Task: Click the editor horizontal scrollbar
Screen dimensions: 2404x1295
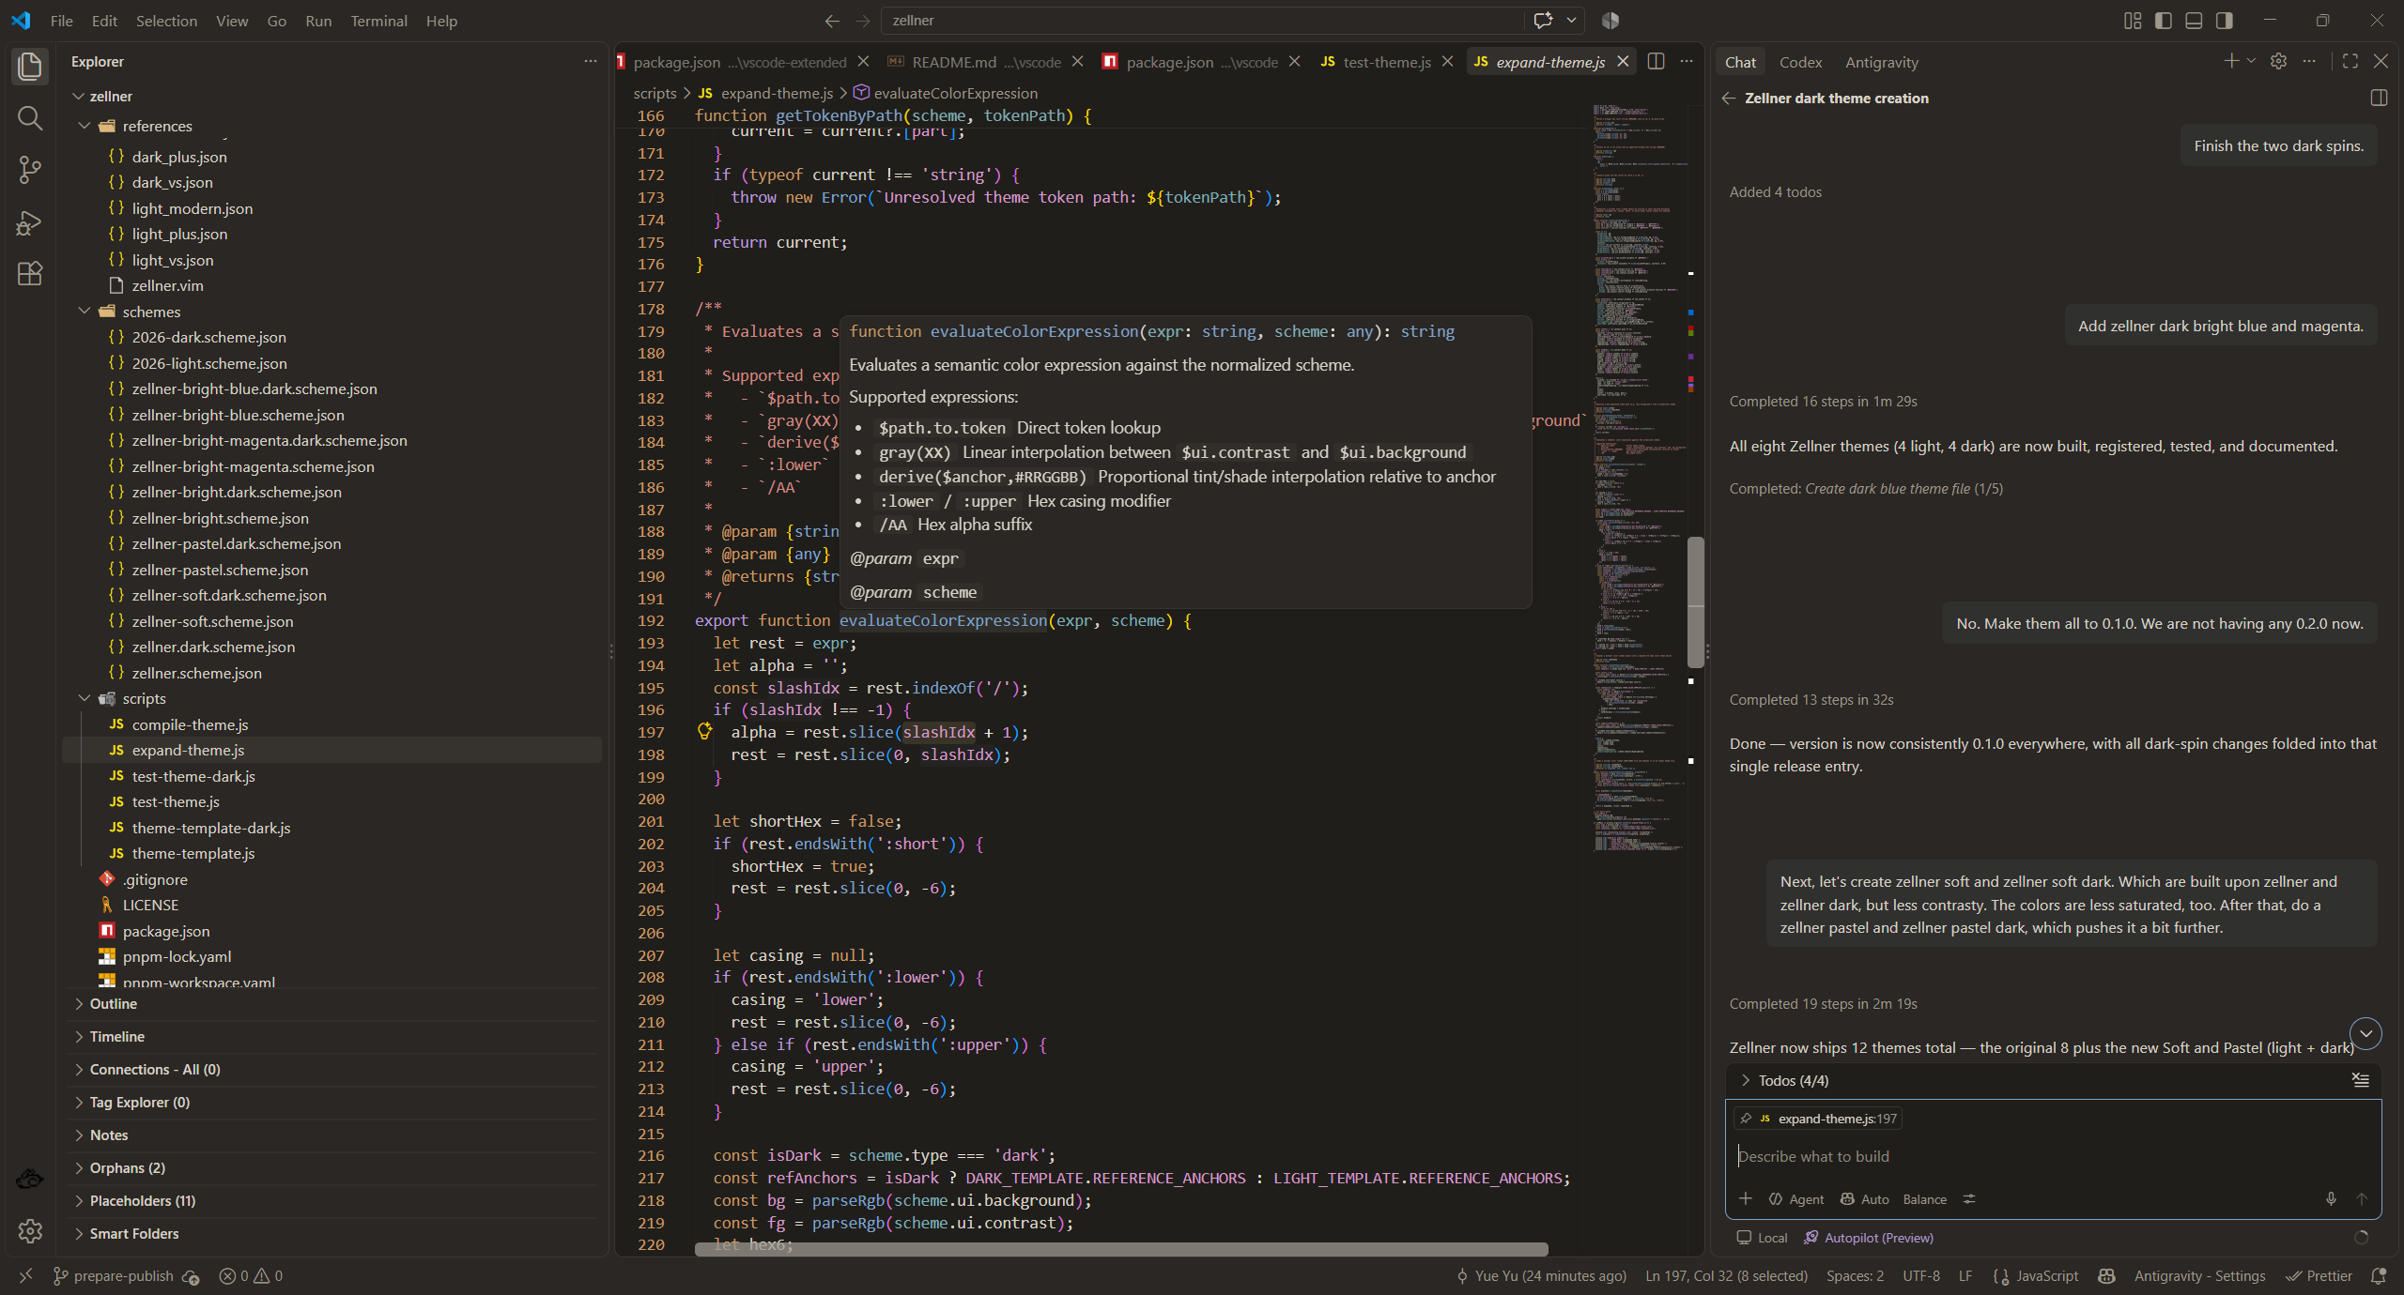Action: click(x=1121, y=1249)
